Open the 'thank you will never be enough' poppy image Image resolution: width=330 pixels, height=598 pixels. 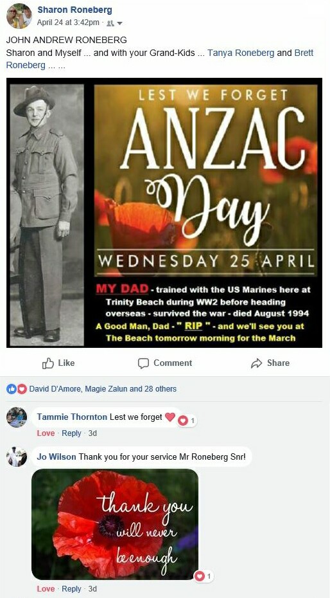115,525
